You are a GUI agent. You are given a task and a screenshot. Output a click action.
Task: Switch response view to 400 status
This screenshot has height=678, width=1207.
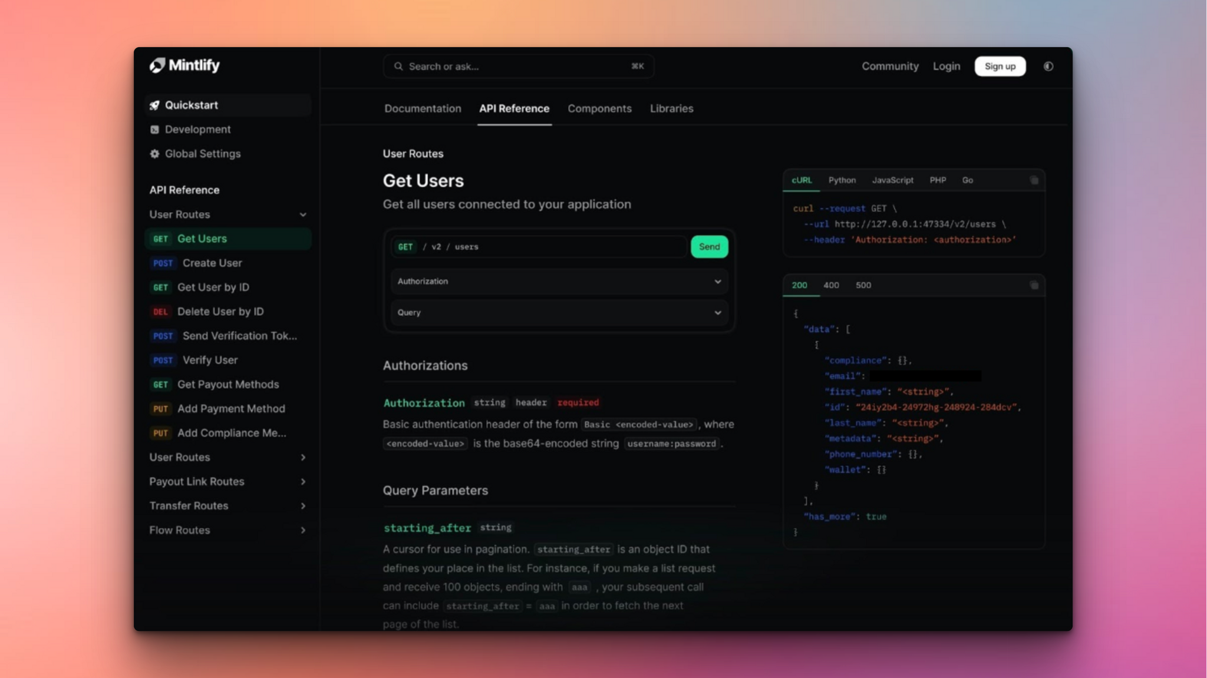[x=831, y=285]
